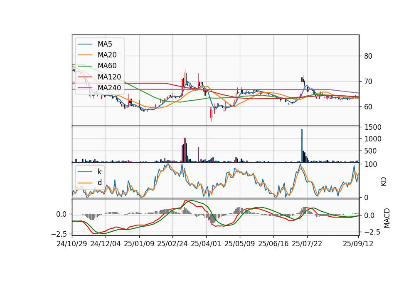Click the volume axis value 500
The image size is (399, 287).
(370, 151)
